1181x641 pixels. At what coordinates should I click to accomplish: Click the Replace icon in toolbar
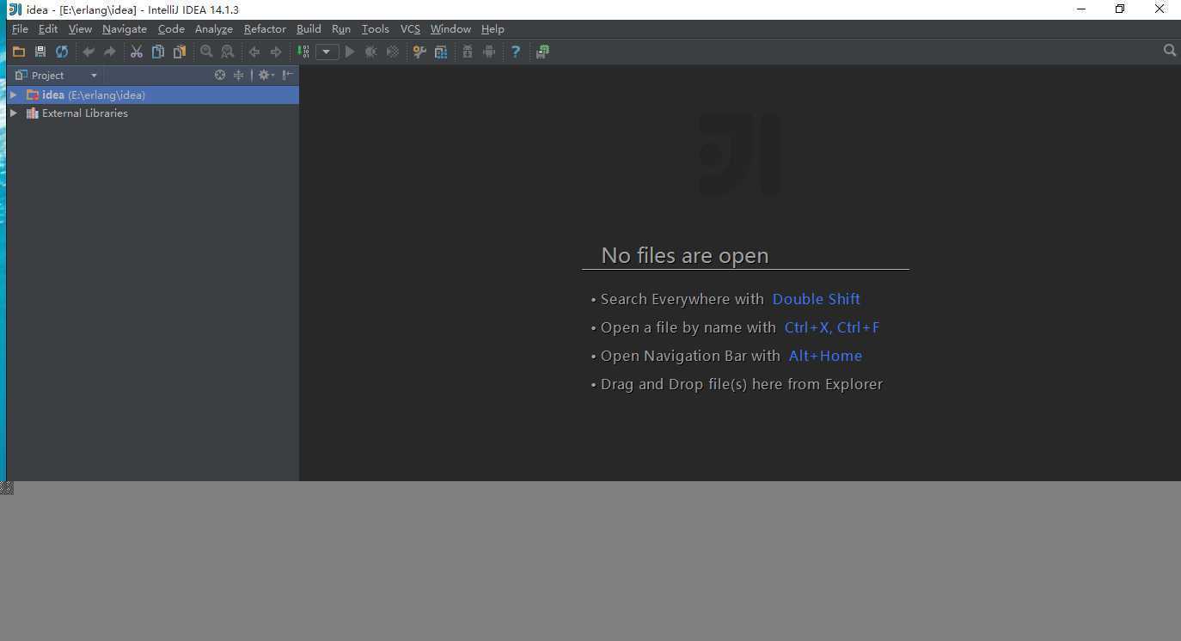click(227, 52)
